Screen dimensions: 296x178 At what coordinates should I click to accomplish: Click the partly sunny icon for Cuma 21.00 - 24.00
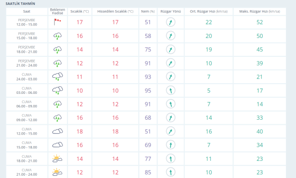57,172
